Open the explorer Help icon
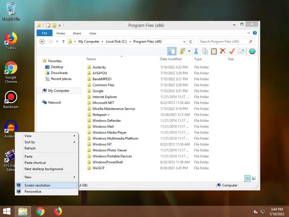289x217 pixels. click(255, 33)
